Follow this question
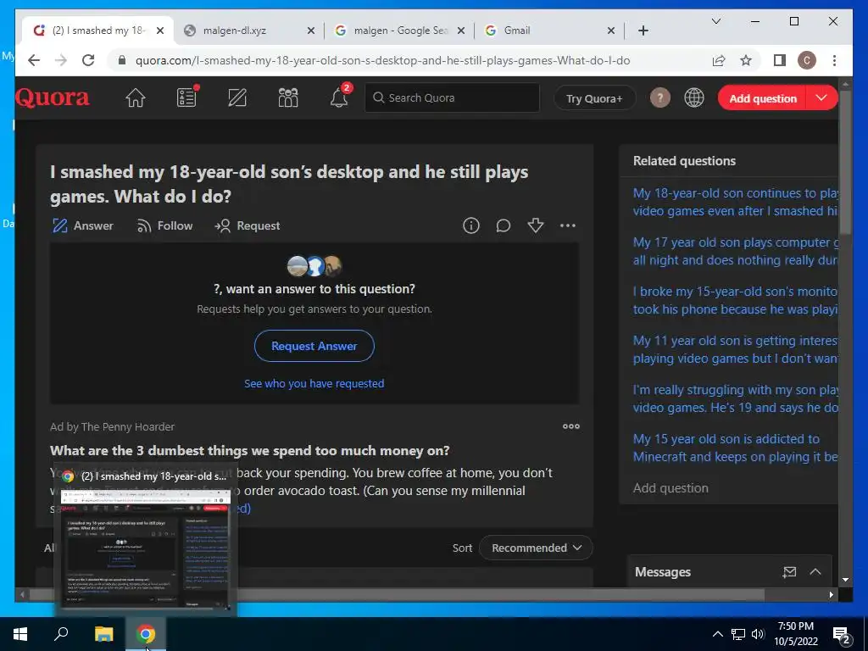The width and height of the screenshot is (868, 651). click(164, 225)
